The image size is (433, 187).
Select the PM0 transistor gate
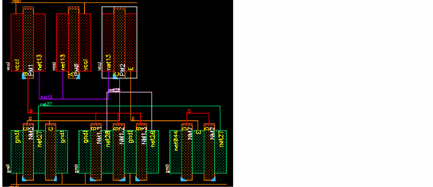point(74,42)
